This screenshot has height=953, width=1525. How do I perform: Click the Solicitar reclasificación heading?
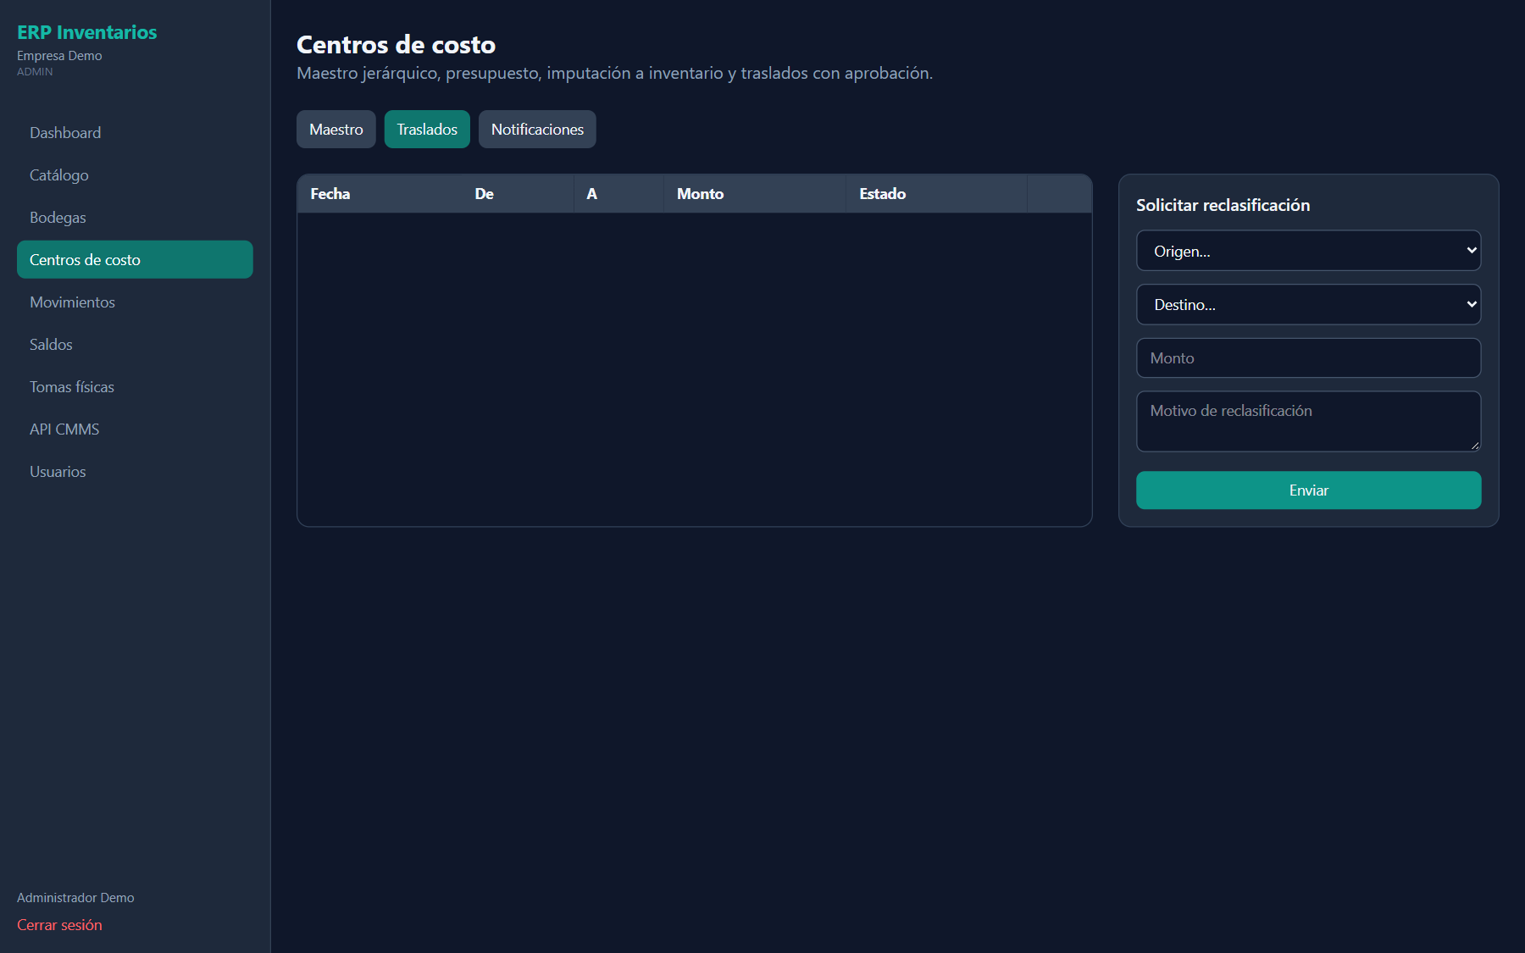tap(1223, 205)
